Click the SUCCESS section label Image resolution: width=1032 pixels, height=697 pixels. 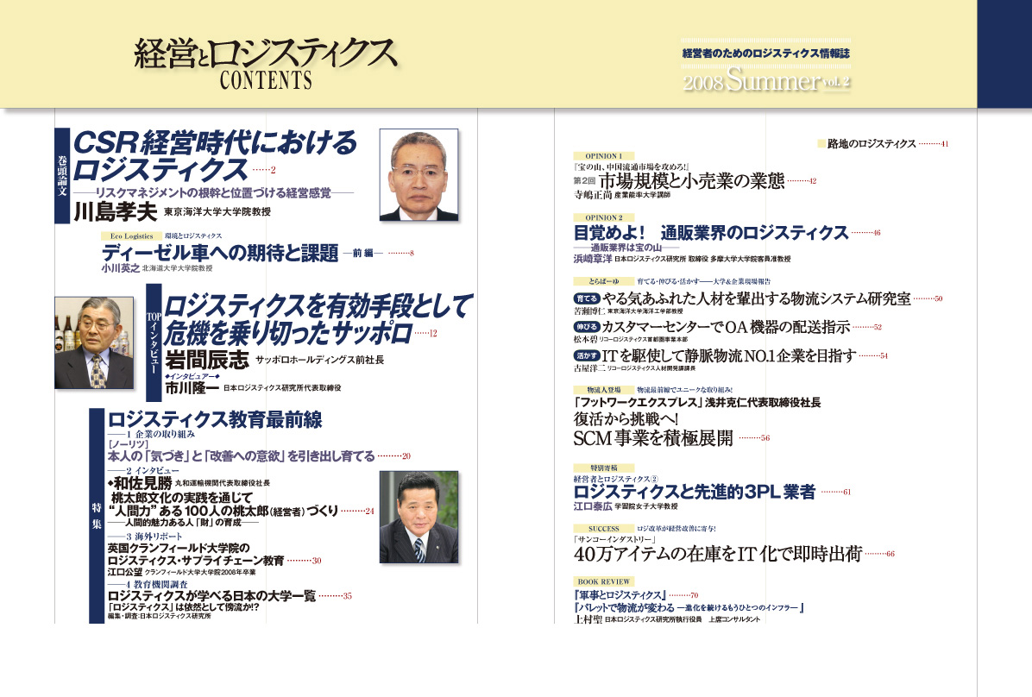(x=603, y=529)
